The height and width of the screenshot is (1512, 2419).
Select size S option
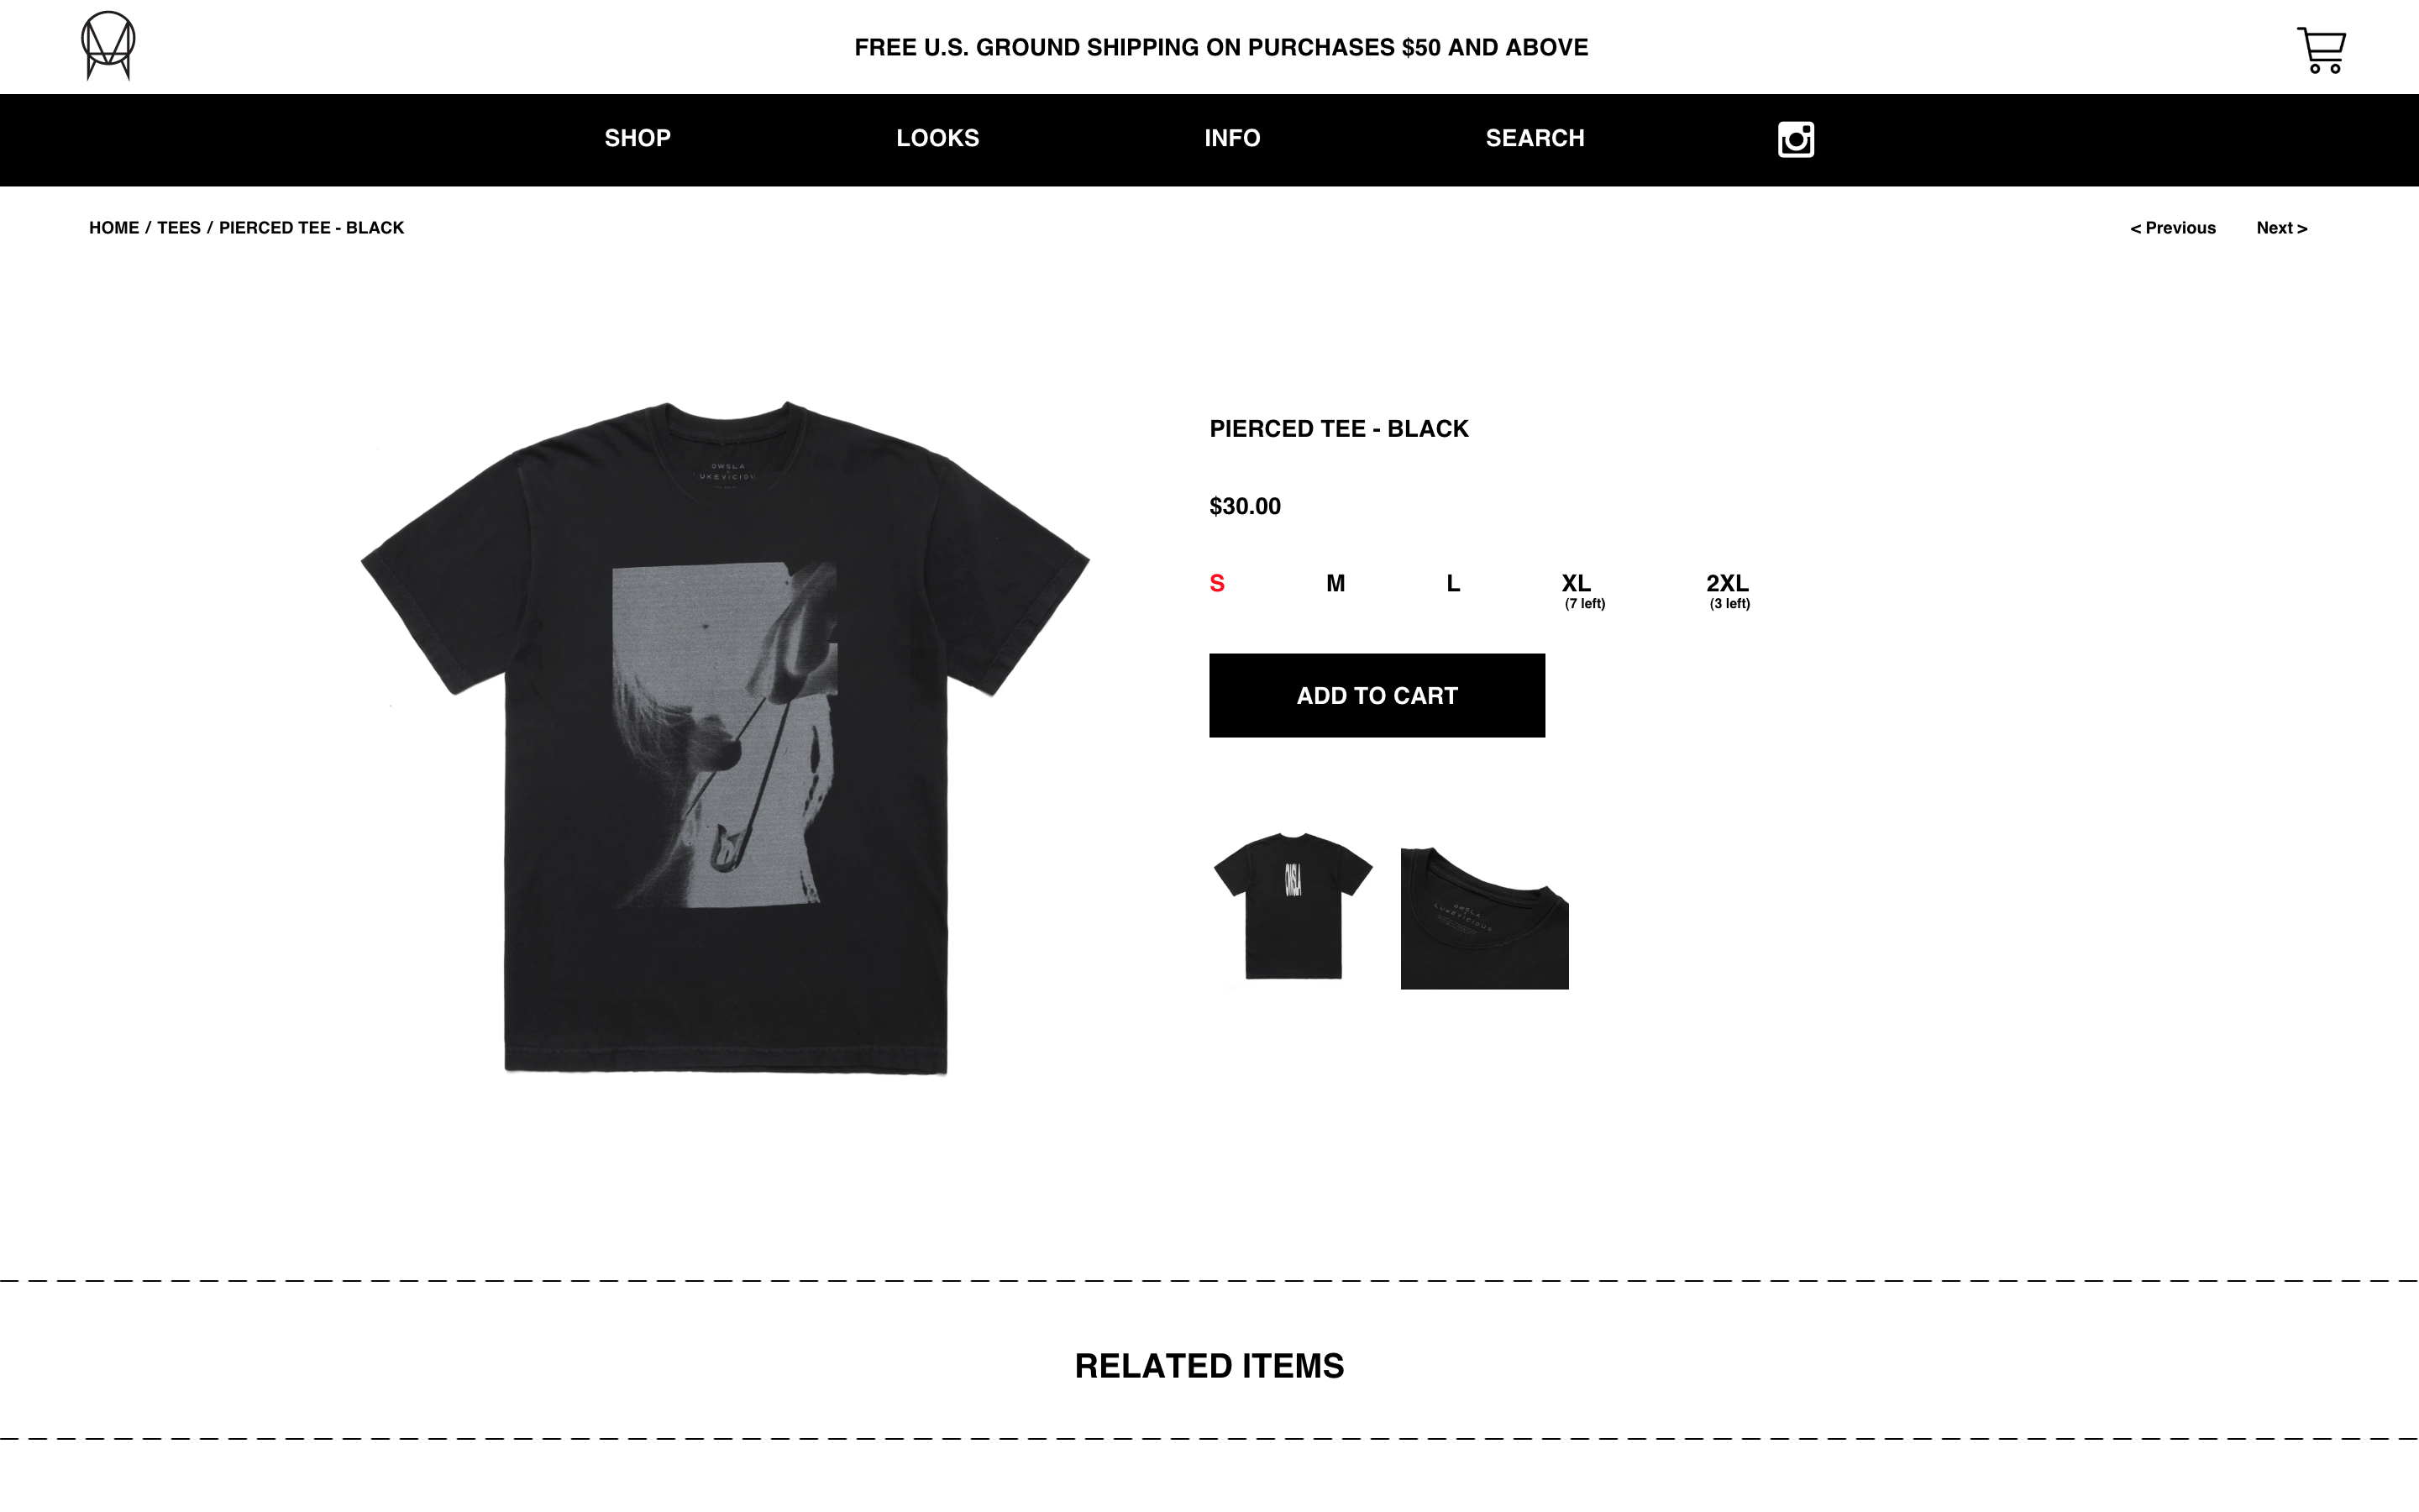pyautogui.click(x=1216, y=583)
